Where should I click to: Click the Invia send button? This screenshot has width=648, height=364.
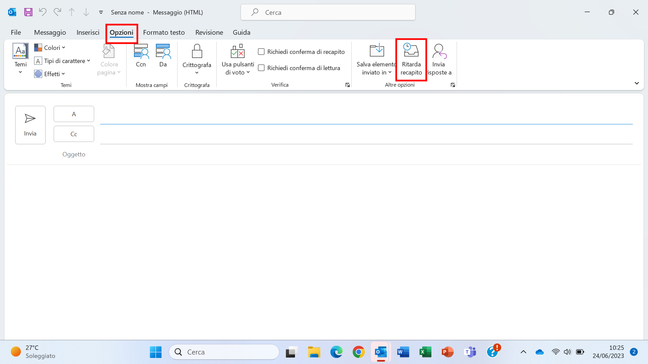pos(30,125)
